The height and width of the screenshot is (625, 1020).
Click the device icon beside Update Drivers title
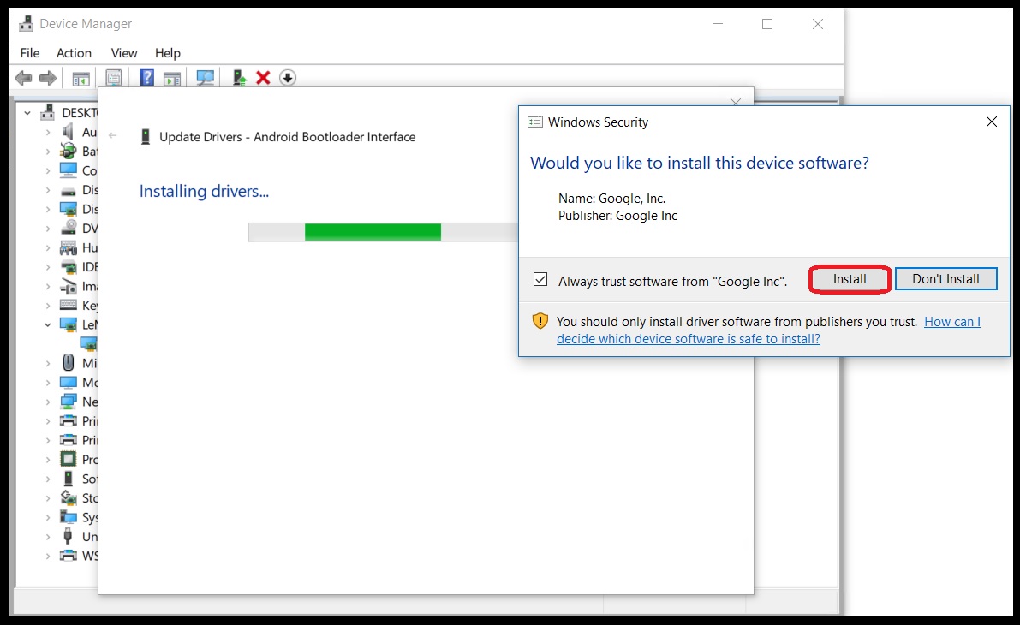click(x=146, y=137)
